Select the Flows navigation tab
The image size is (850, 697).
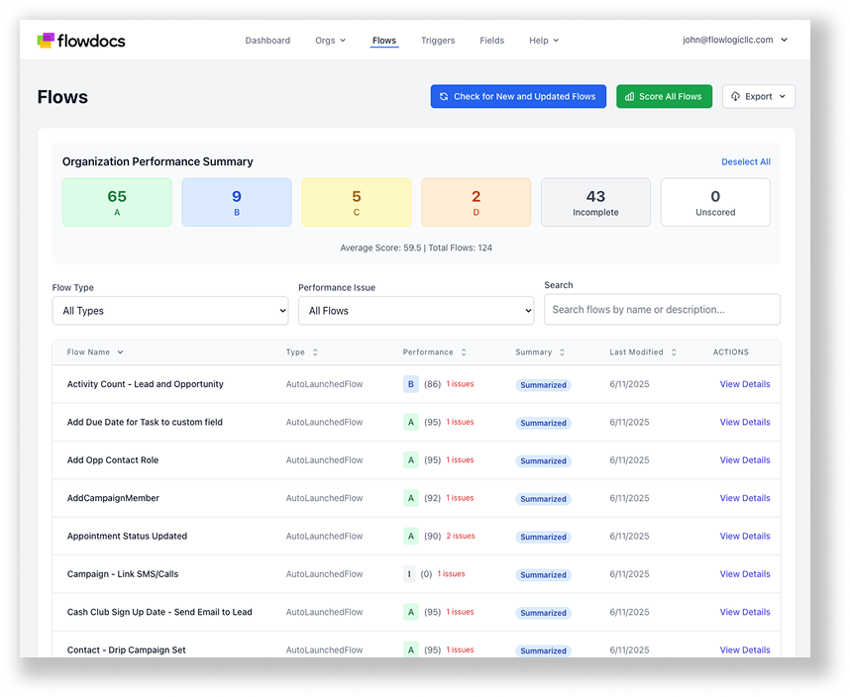[x=384, y=40]
